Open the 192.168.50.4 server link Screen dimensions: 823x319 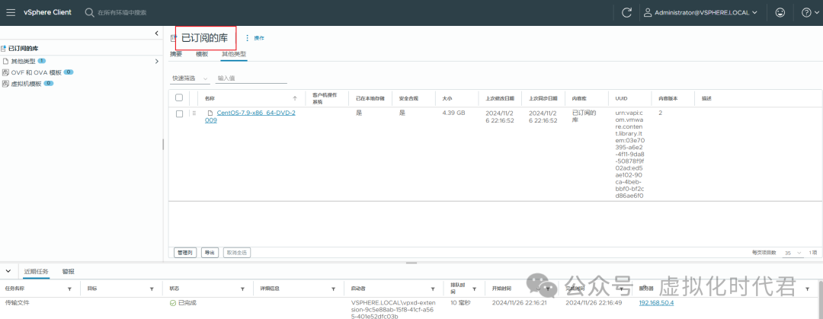[x=656, y=303]
